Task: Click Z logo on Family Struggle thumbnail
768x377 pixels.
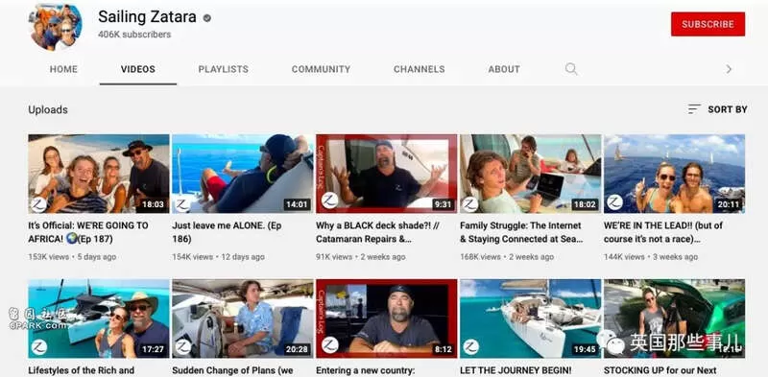Action: tap(470, 204)
